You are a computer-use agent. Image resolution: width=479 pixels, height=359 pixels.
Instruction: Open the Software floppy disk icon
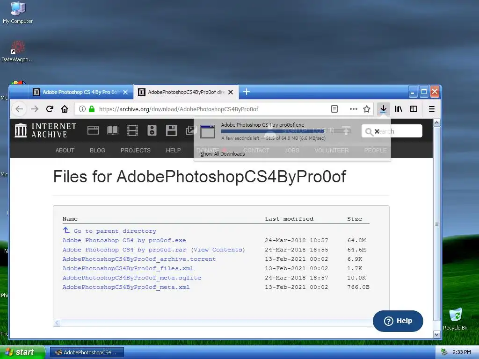tap(171, 131)
